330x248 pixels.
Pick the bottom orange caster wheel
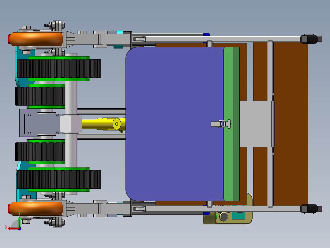(x=36, y=208)
